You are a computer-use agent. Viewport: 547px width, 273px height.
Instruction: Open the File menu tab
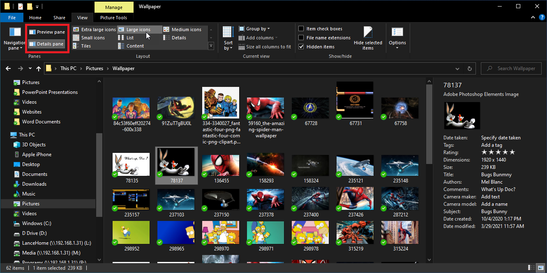(12, 18)
